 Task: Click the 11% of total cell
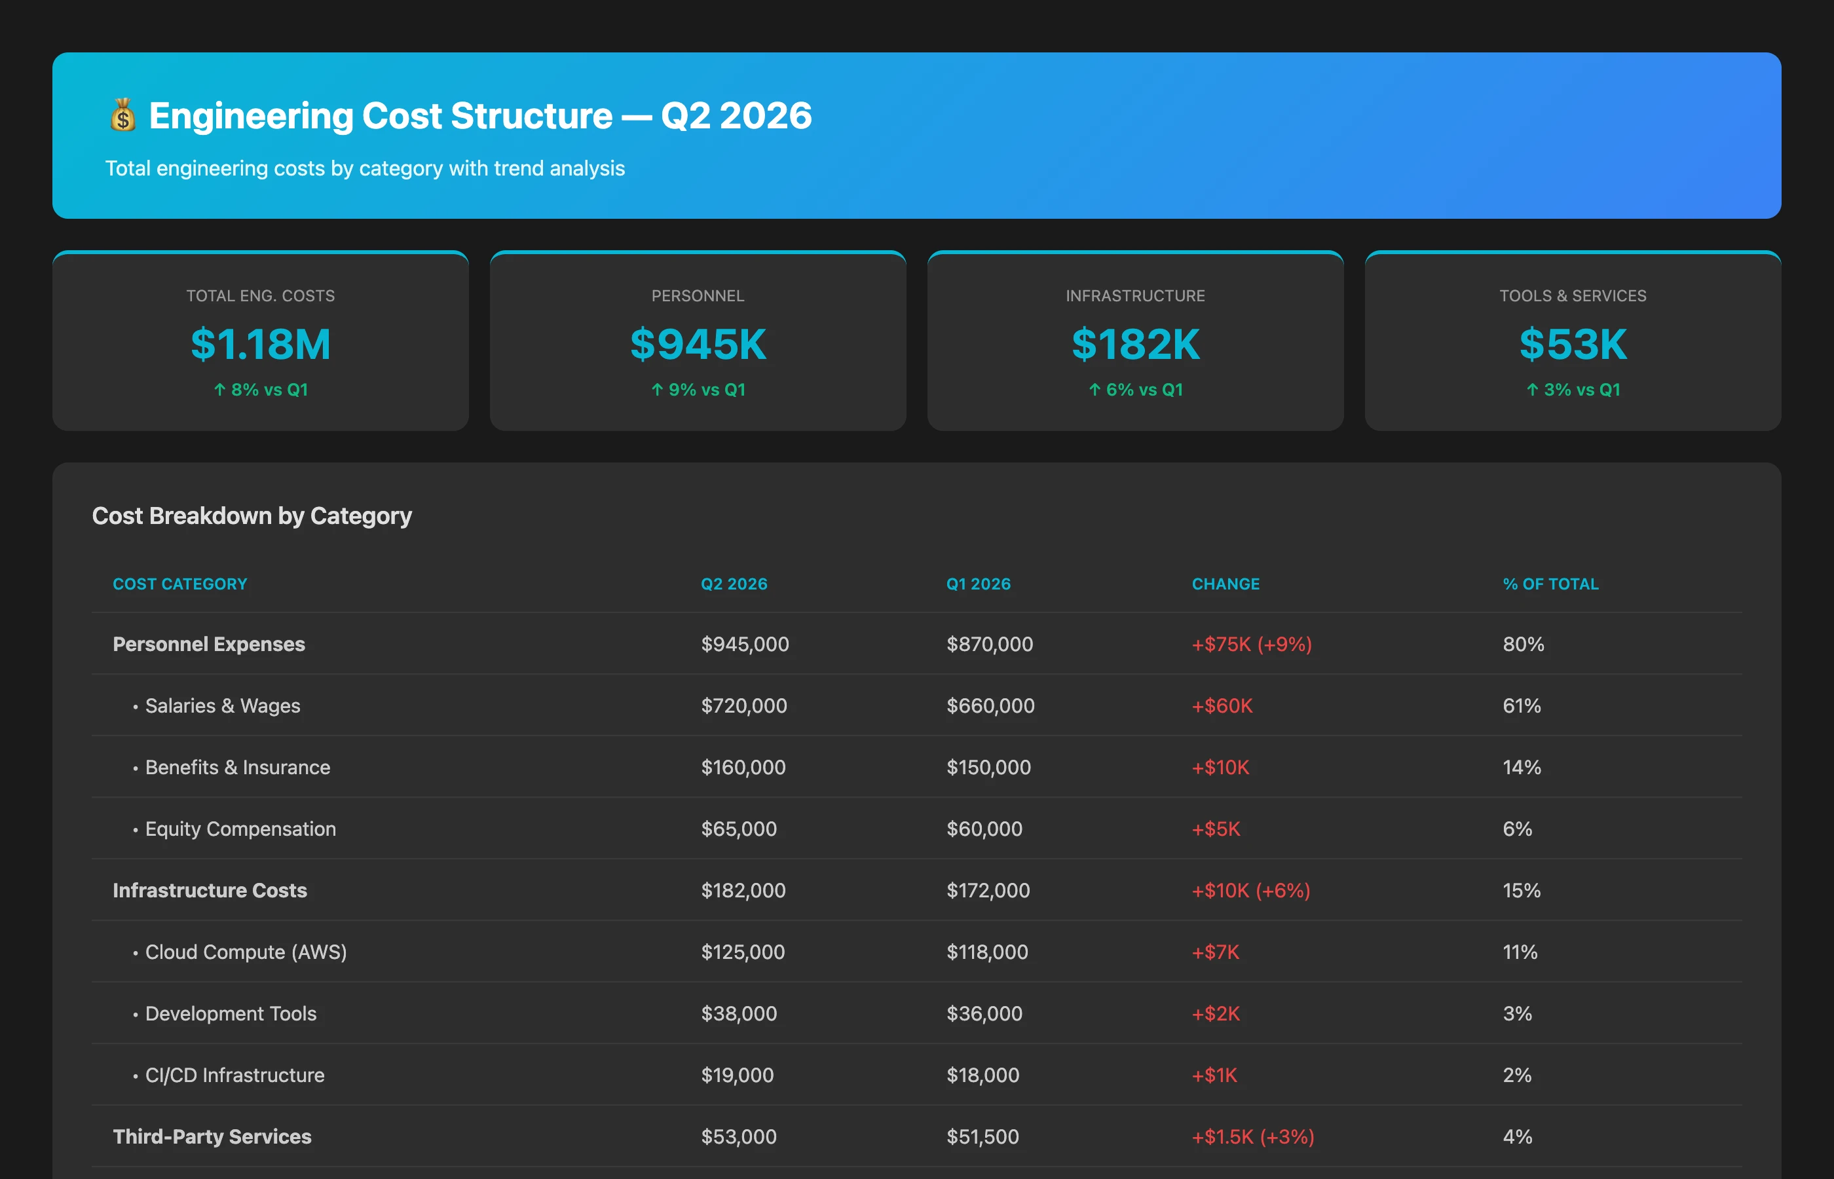(x=1520, y=952)
